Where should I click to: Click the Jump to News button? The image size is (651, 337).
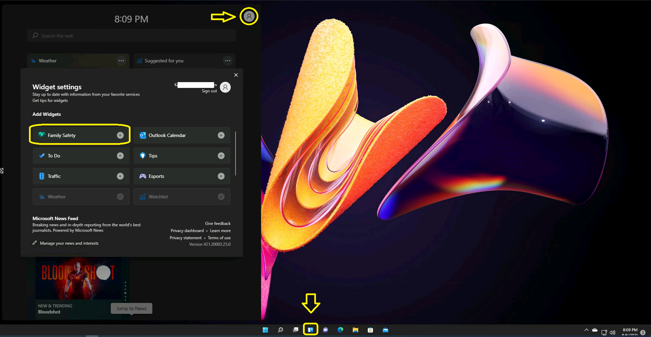tap(131, 308)
